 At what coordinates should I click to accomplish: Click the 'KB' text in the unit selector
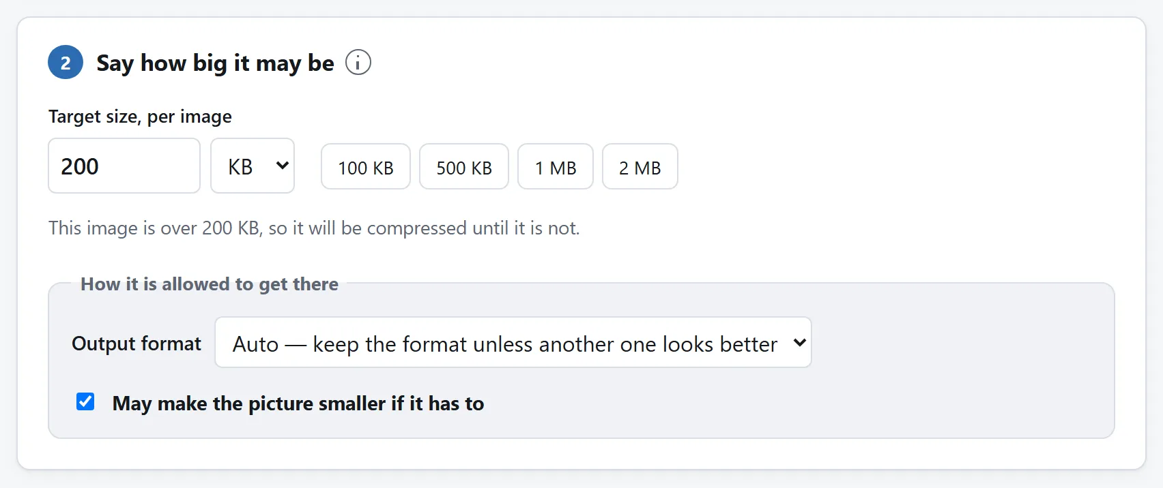(x=240, y=167)
